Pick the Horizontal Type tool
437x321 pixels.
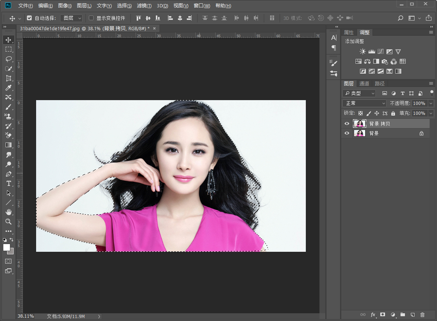click(8, 183)
